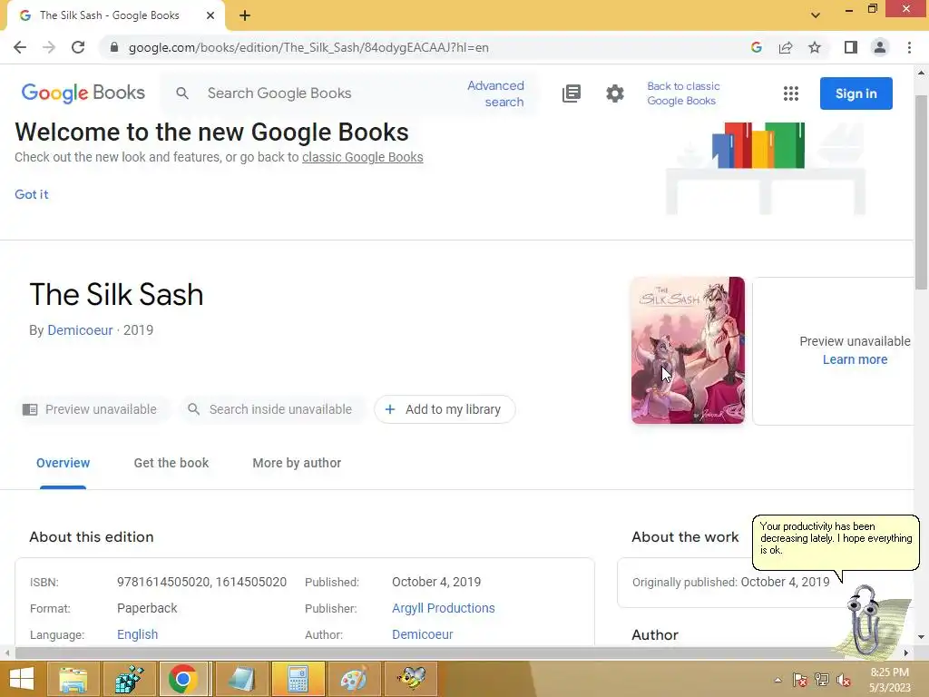Open My Library books icon
This screenshot has height=697, width=929.
pyautogui.click(x=572, y=93)
